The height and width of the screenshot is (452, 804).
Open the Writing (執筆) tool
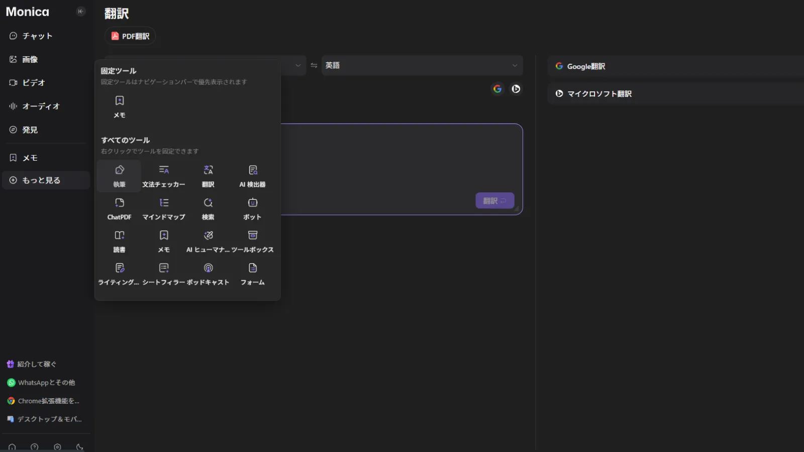119,176
